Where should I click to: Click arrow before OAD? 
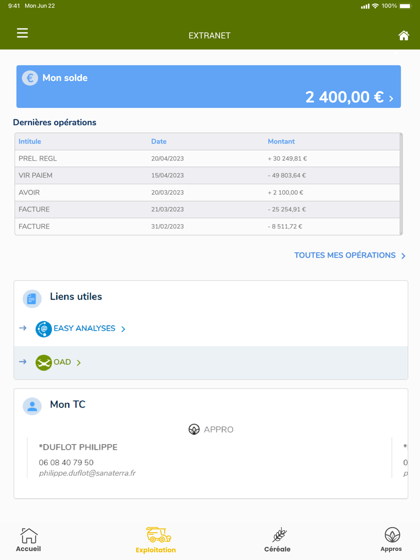point(23,361)
